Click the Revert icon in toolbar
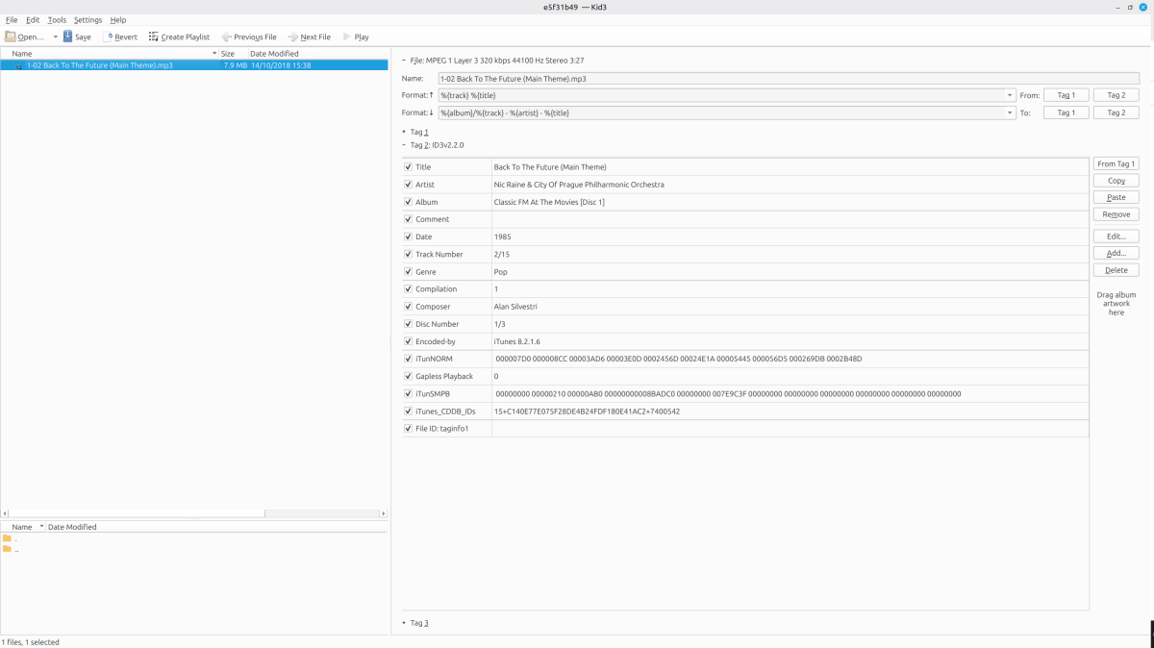1154x648 pixels. pos(108,37)
